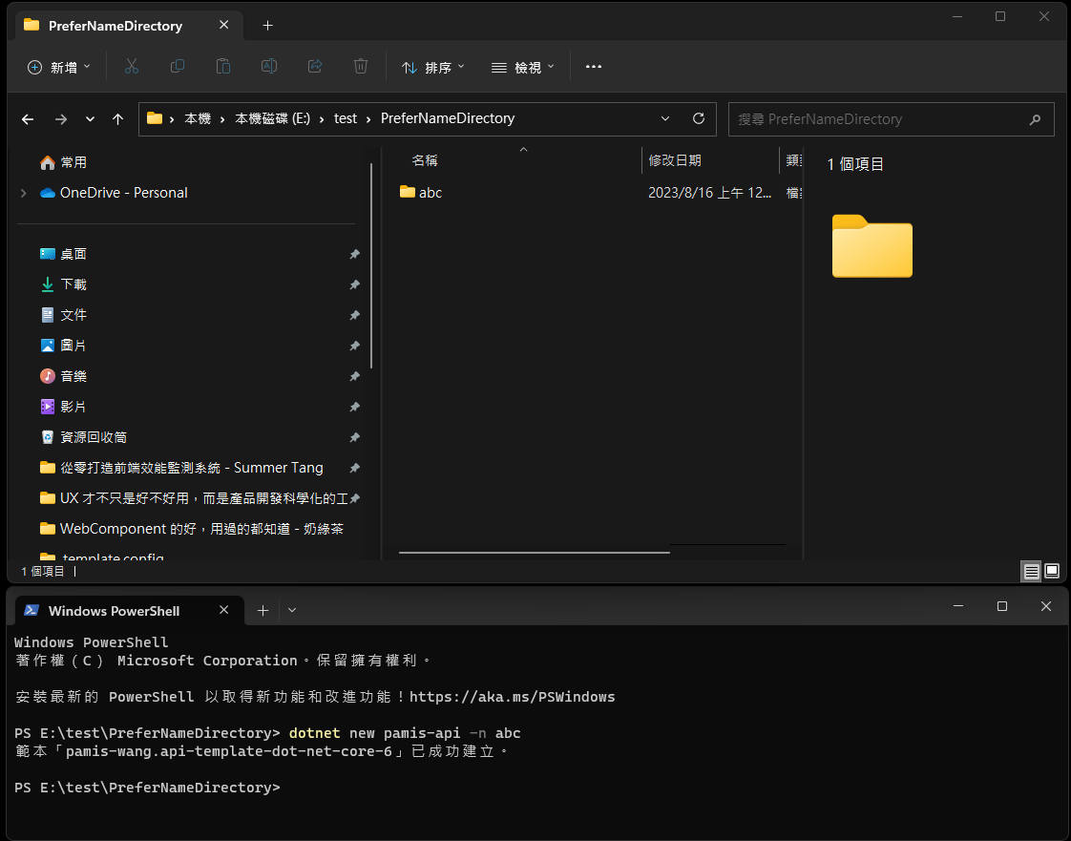Click the horizontal scrollbar in the file list

(x=535, y=552)
